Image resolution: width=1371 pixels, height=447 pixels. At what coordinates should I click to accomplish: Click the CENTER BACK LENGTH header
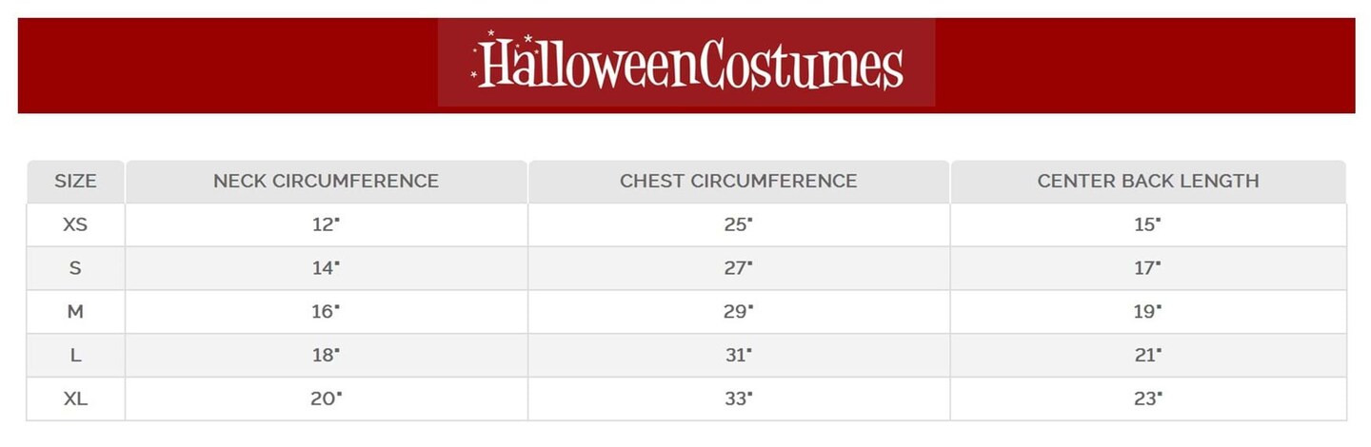pyautogui.click(x=1147, y=181)
